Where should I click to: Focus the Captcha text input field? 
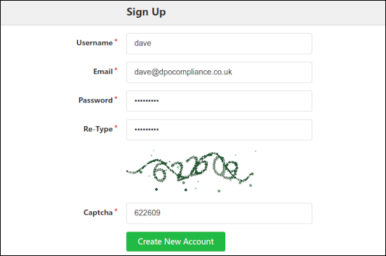219,213
